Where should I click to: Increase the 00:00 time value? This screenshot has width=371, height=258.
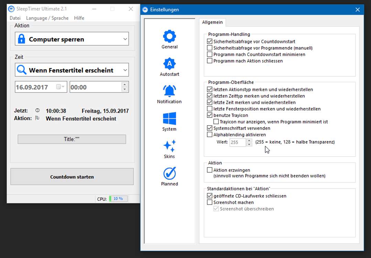124,85
